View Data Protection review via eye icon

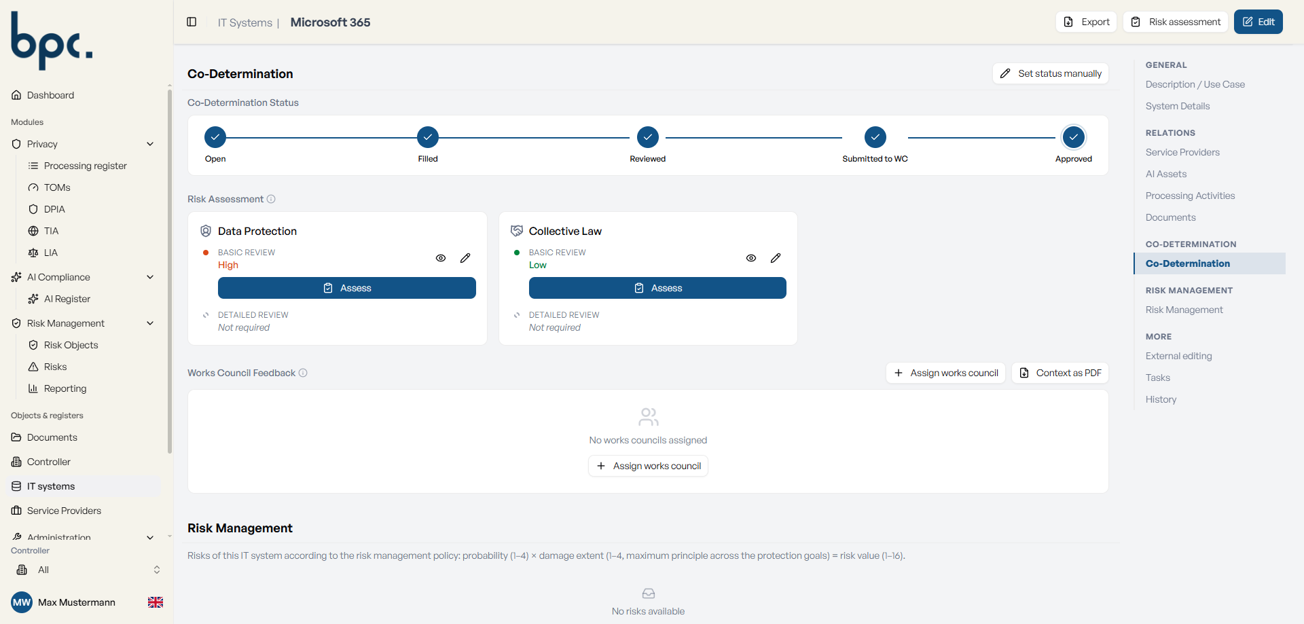click(x=441, y=258)
